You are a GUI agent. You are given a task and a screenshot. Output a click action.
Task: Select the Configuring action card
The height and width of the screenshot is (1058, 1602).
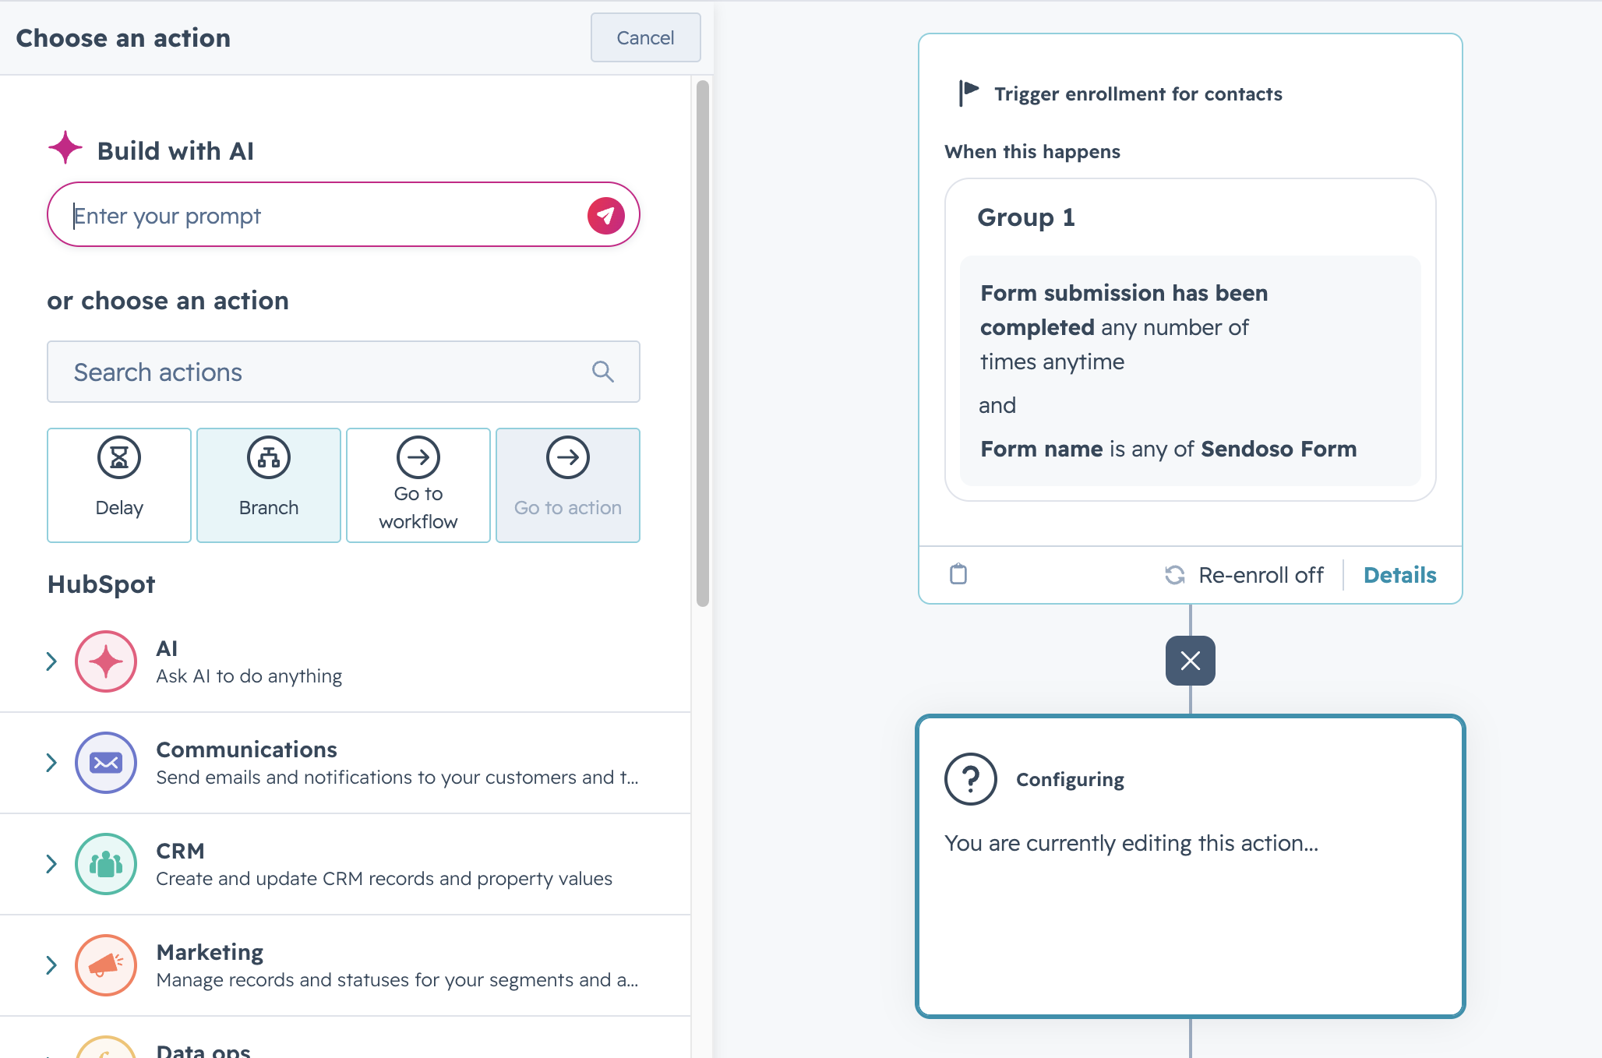coord(1190,866)
